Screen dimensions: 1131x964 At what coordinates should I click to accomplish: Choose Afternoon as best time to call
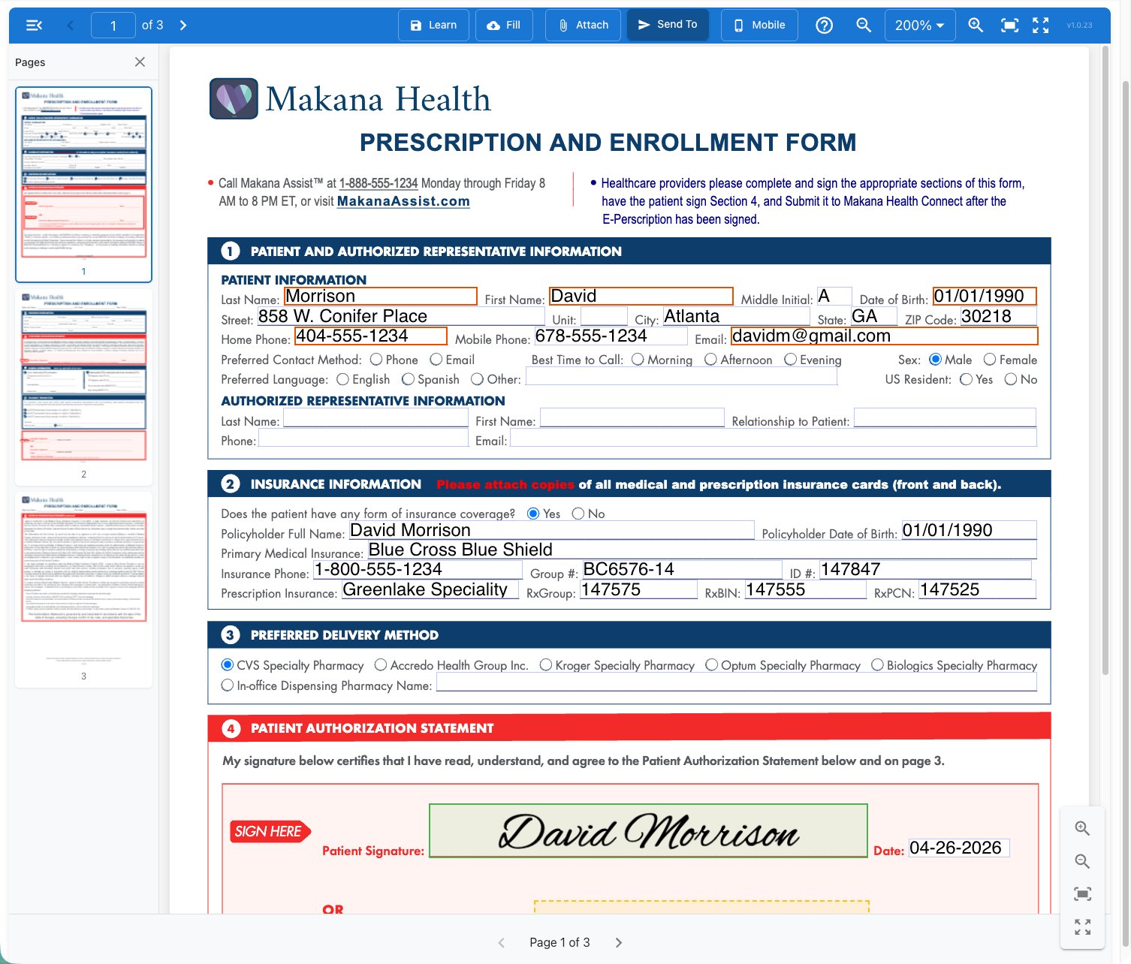pyautogui.click(x=710, y=360)
